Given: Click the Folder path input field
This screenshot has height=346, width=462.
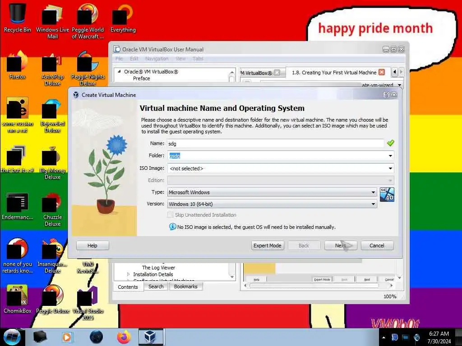Looking at the screenshot, I should pyautogui.click(x=277, y=155).
